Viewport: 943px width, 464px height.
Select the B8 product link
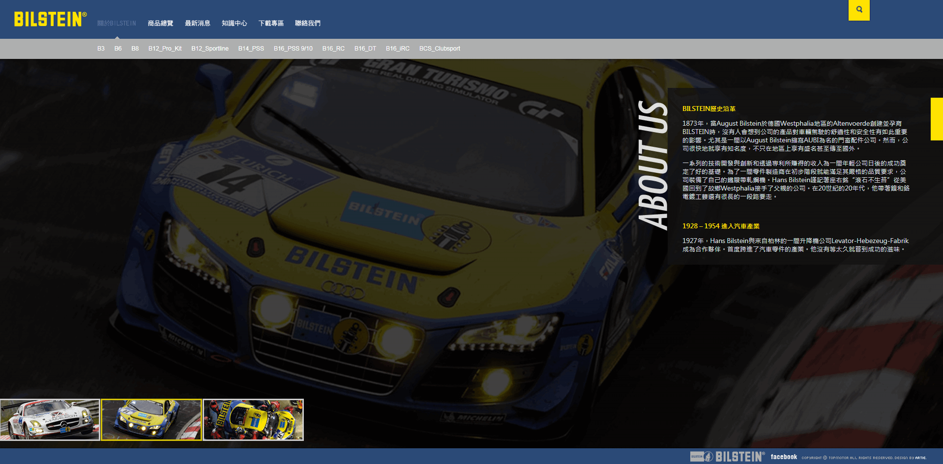click(x=135, y=49)
